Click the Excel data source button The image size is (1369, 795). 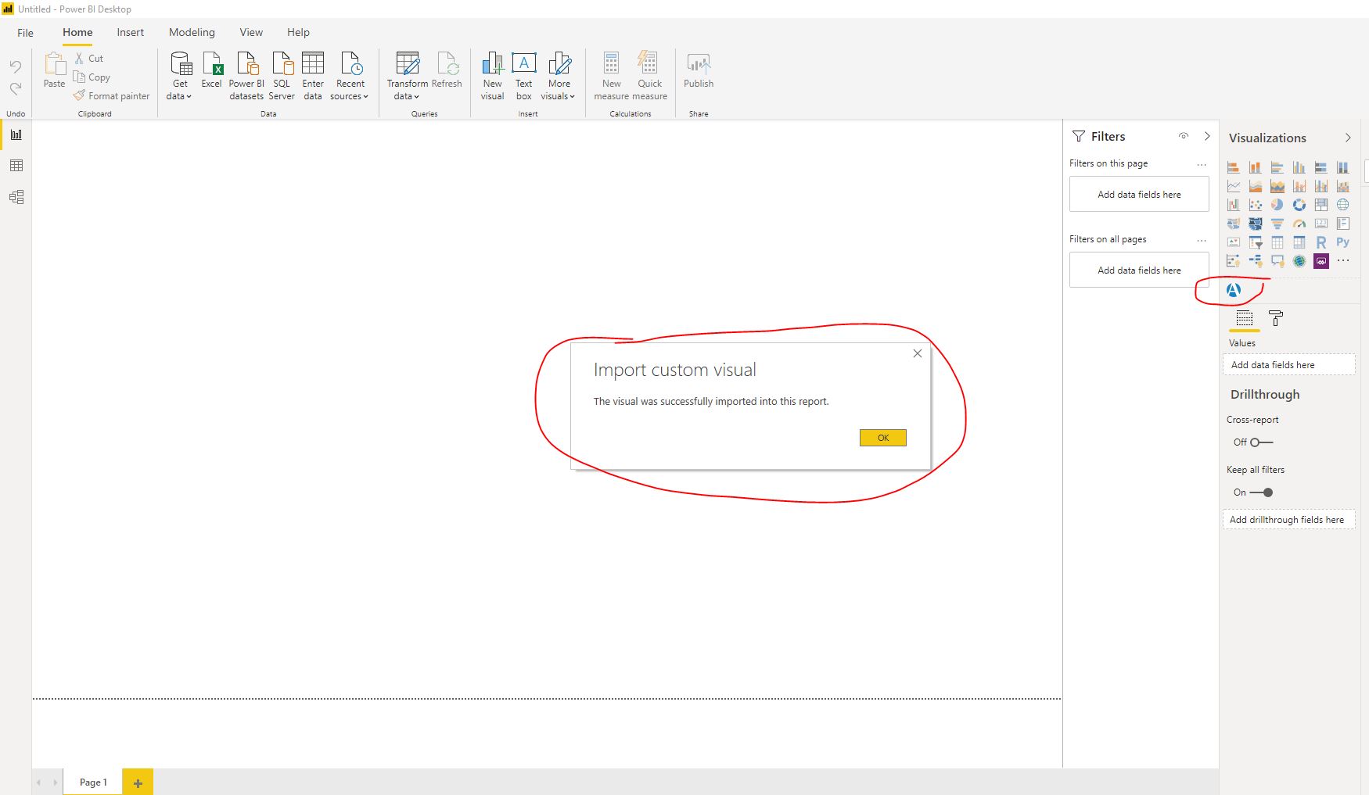212,71
